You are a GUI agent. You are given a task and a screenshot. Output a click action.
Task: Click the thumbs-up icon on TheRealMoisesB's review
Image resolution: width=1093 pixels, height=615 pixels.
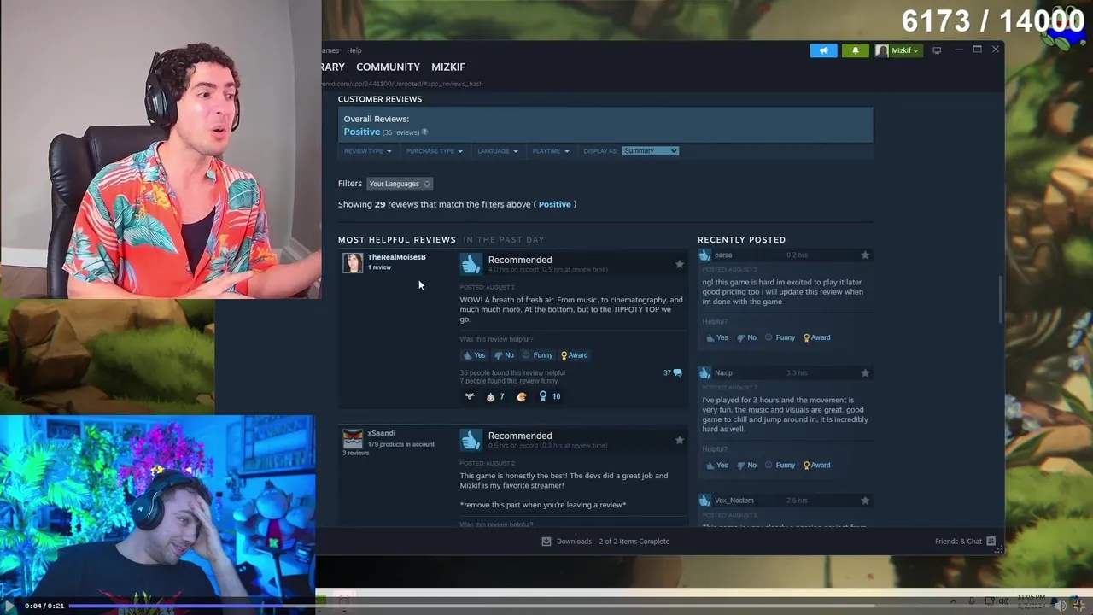[471, 265]
